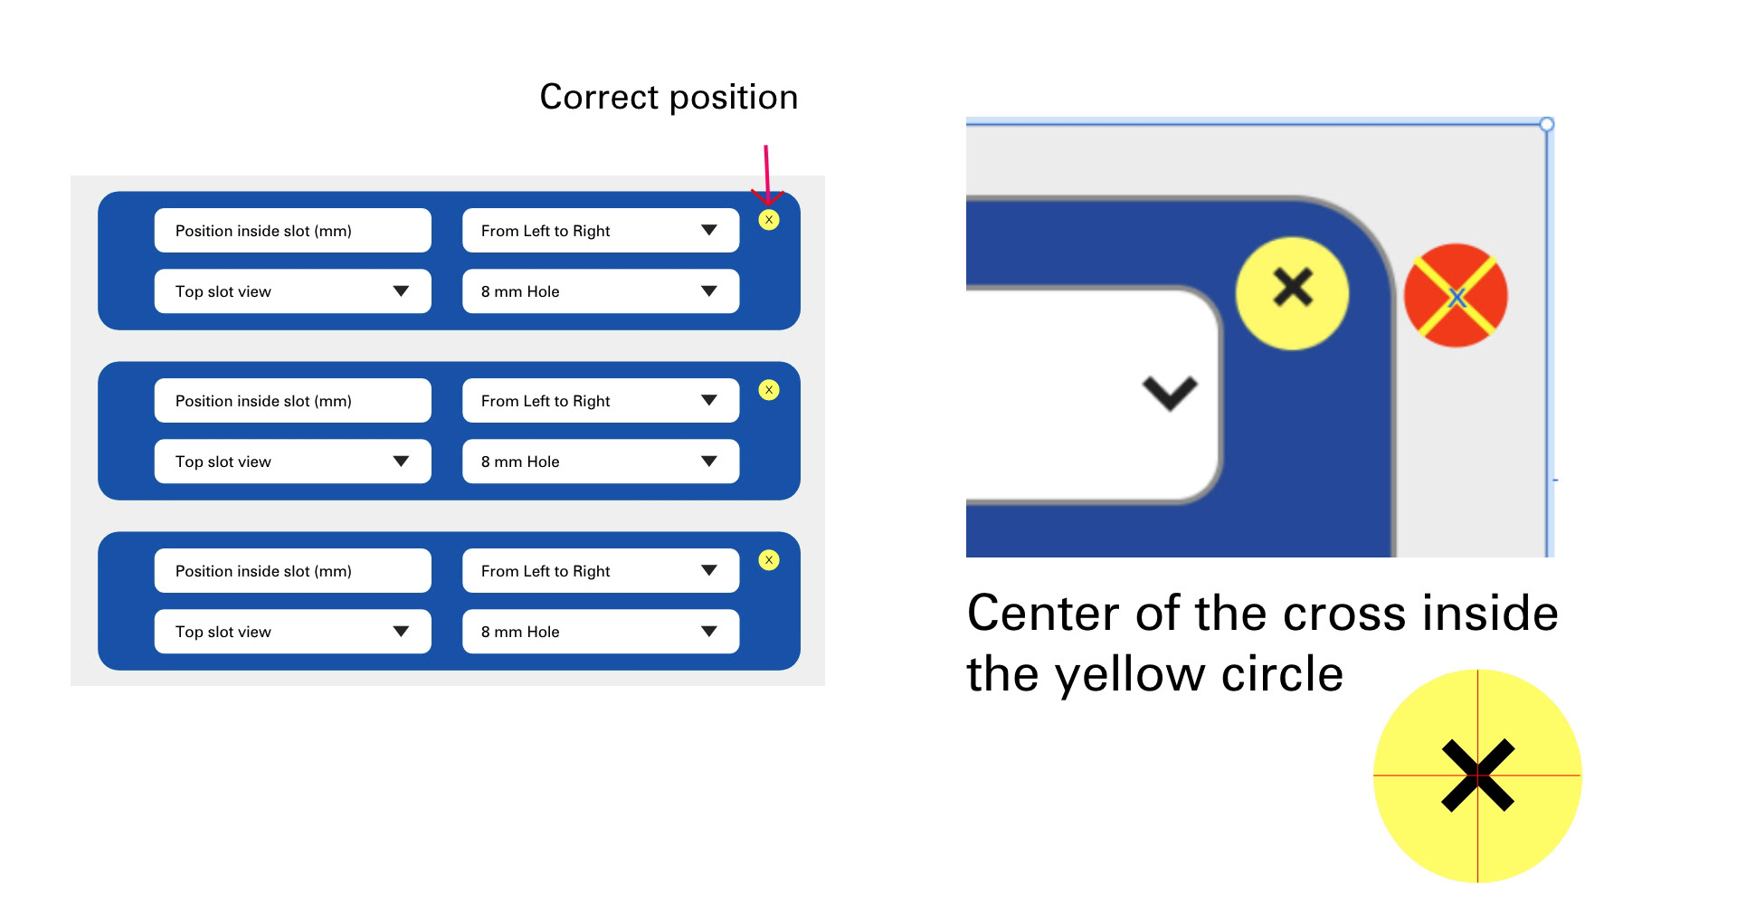Click the red circle with yellow cross

point(1456,296)
